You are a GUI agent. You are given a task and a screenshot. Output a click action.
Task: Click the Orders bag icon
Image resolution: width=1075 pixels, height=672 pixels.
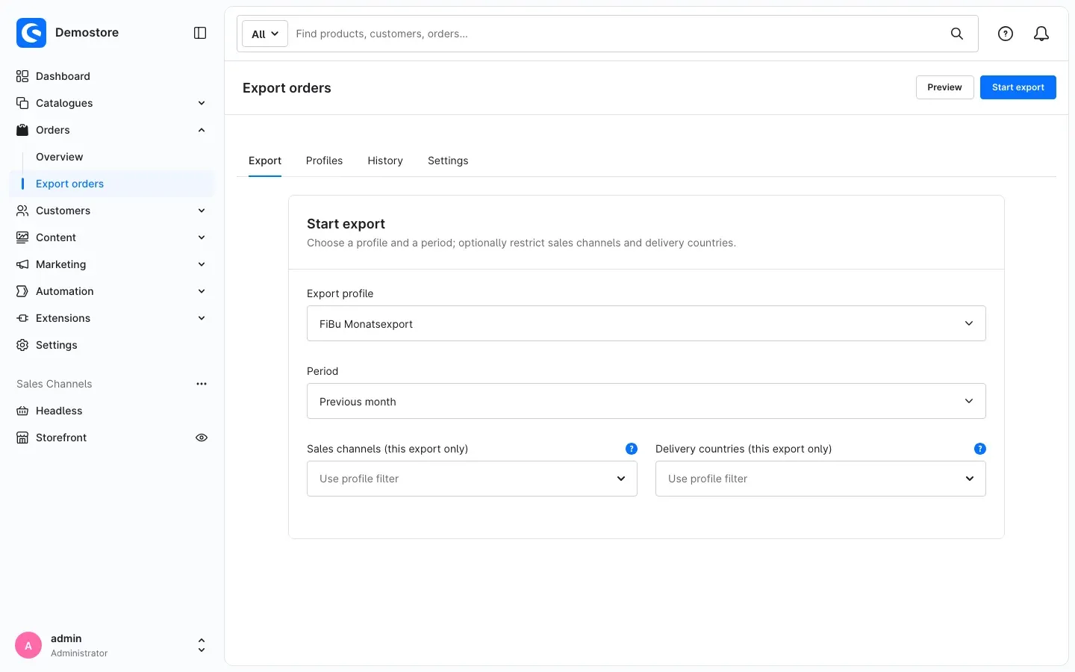[x=22, y=130]
